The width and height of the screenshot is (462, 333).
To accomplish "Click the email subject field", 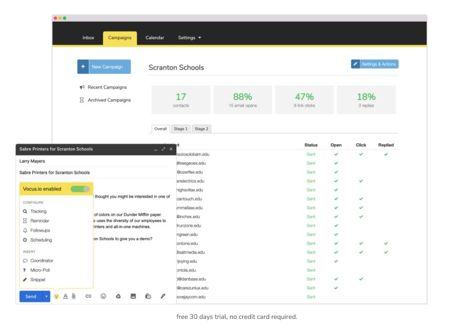I will pyautogui.click(x=94, y=172).
